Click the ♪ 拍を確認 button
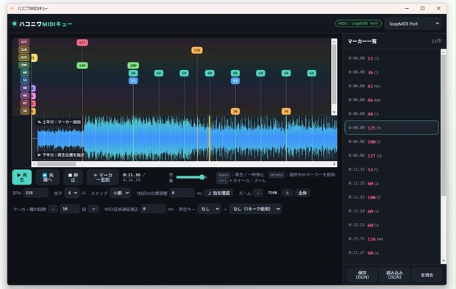The width and height of the screenshot is (456, 289). click(218, 193)
